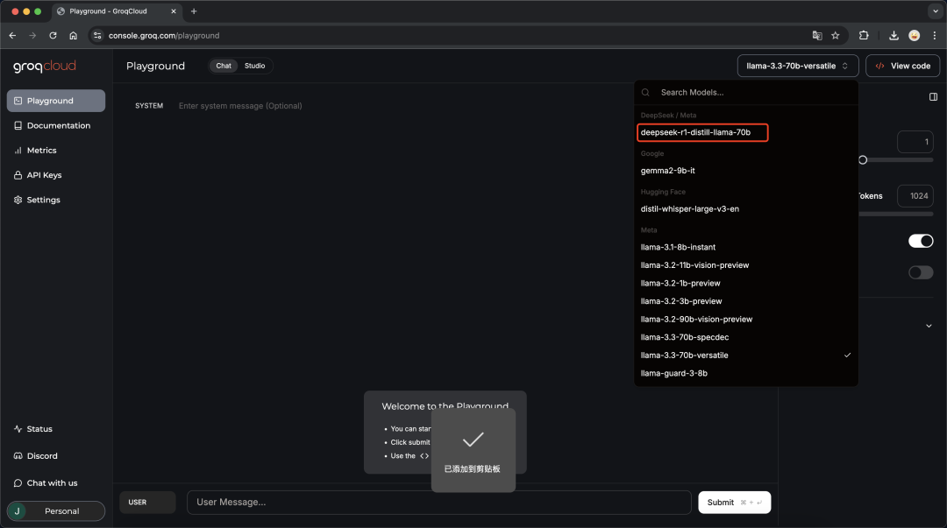Click the browser home icon
This screenshot has width=947, height=528.
tap(73, 36)
